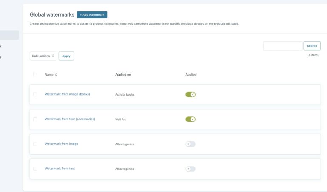327x192 pixels.
Task: Open Watermark from text (accessories) link
Action: click(70, 119)
